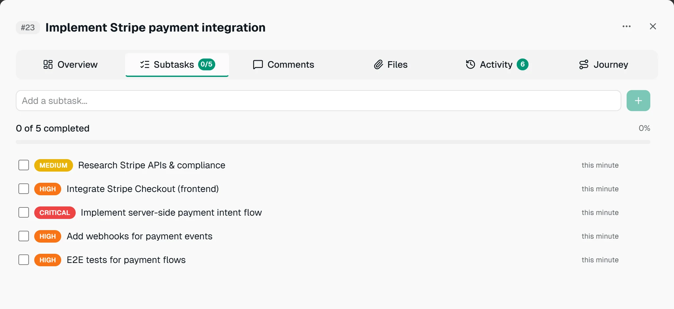The width and height of the screenshot is (674, 309).
Task: Click the Add webhooks for payment events text
Action: coord(140,236)
